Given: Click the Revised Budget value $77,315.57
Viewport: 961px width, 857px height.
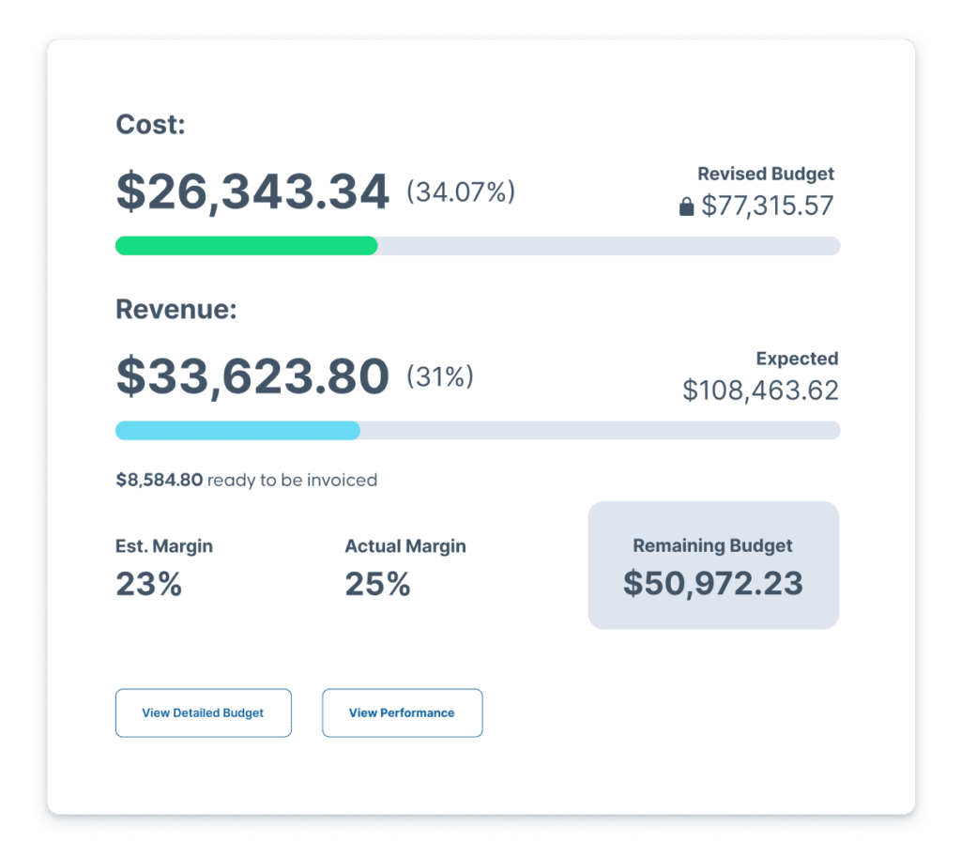Looking at the screenshot, I should click(x=767, y=206).
